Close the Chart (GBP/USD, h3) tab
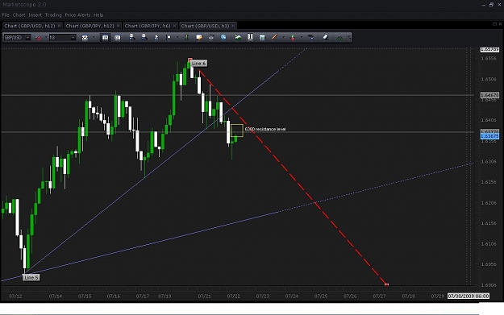The width and height of the screenshot is (504, 315). [233, 26]
